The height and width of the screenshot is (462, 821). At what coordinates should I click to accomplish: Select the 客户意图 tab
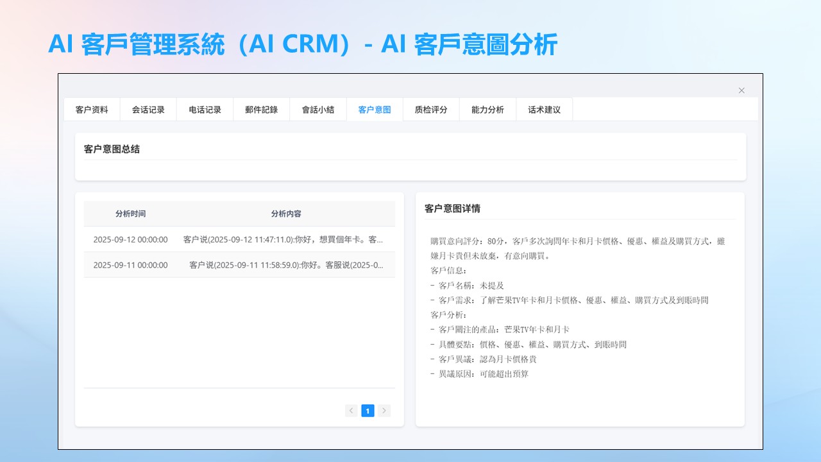pyautogui.click(x=375, y=110)
